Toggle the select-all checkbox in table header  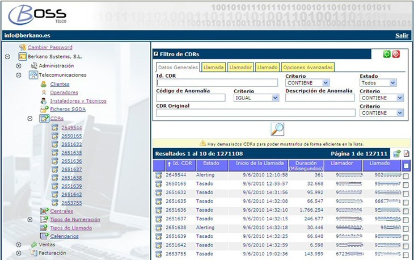(x=405, y=166)
